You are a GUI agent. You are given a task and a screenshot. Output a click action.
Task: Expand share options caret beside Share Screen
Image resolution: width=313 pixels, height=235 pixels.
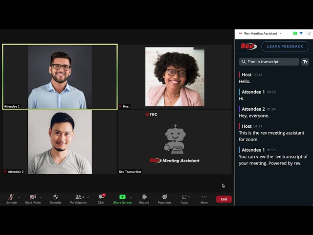(x=131, y=197)
